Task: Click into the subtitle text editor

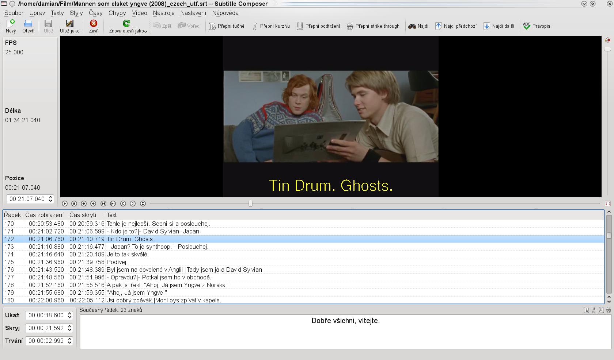Action: 345,332
